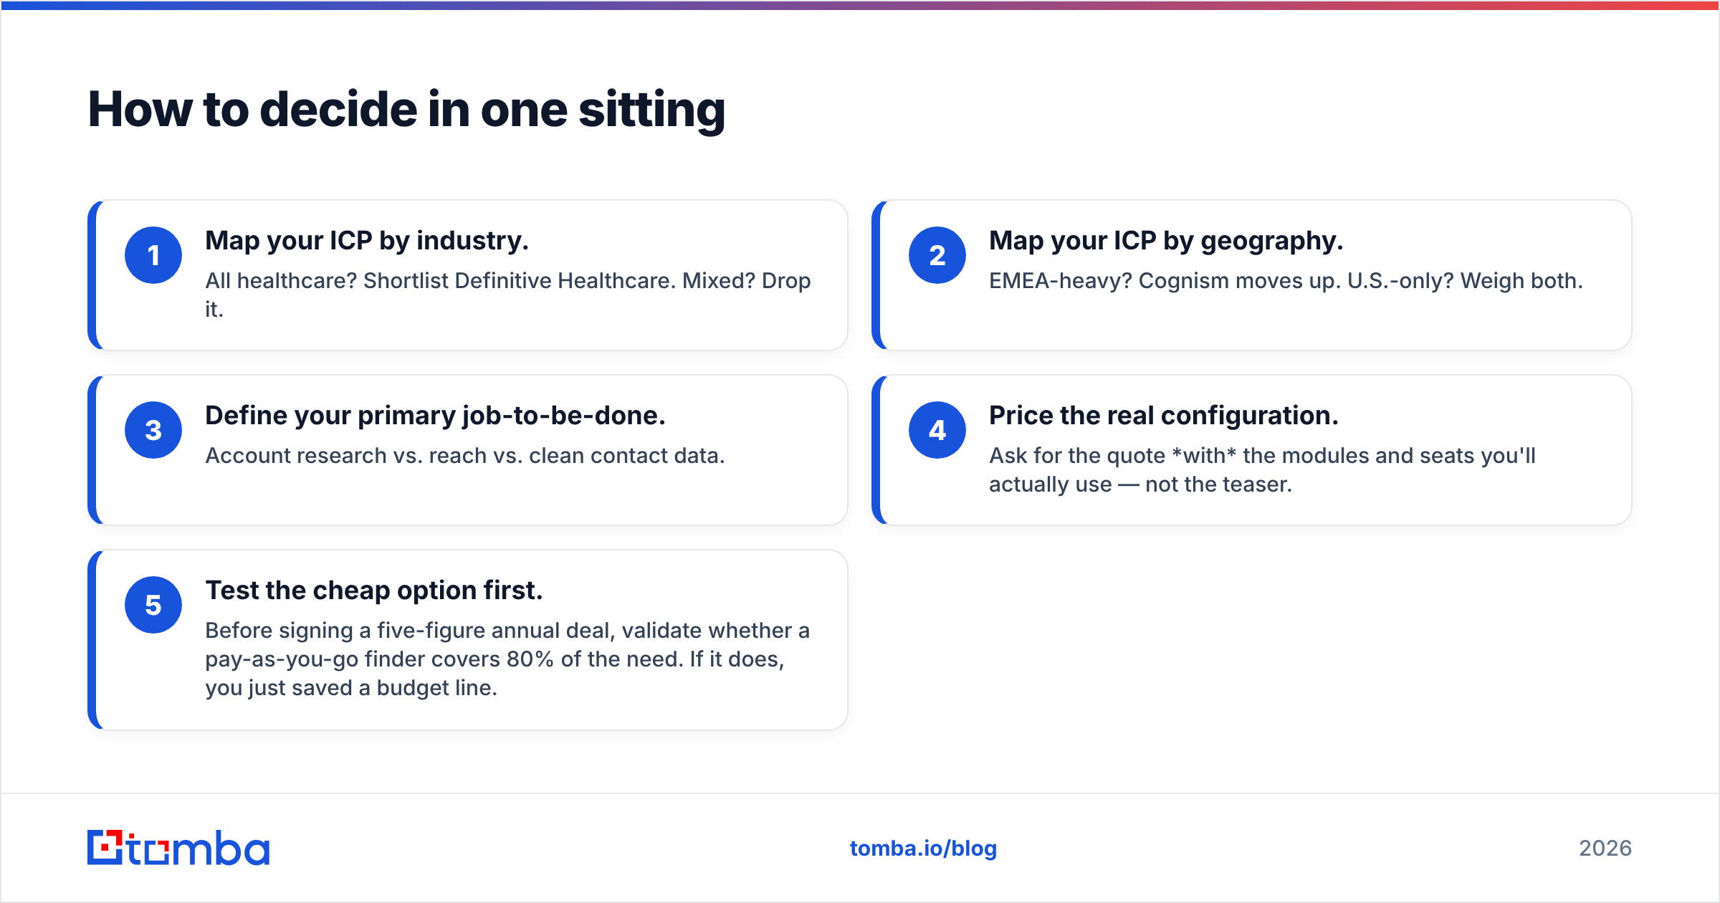
Task: Click the 'How to decide in one sitting' title
Action: click(406, 110)
